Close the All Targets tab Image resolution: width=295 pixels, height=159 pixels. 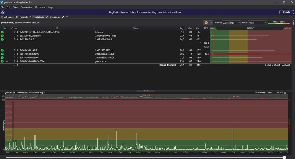pos(17,17)
